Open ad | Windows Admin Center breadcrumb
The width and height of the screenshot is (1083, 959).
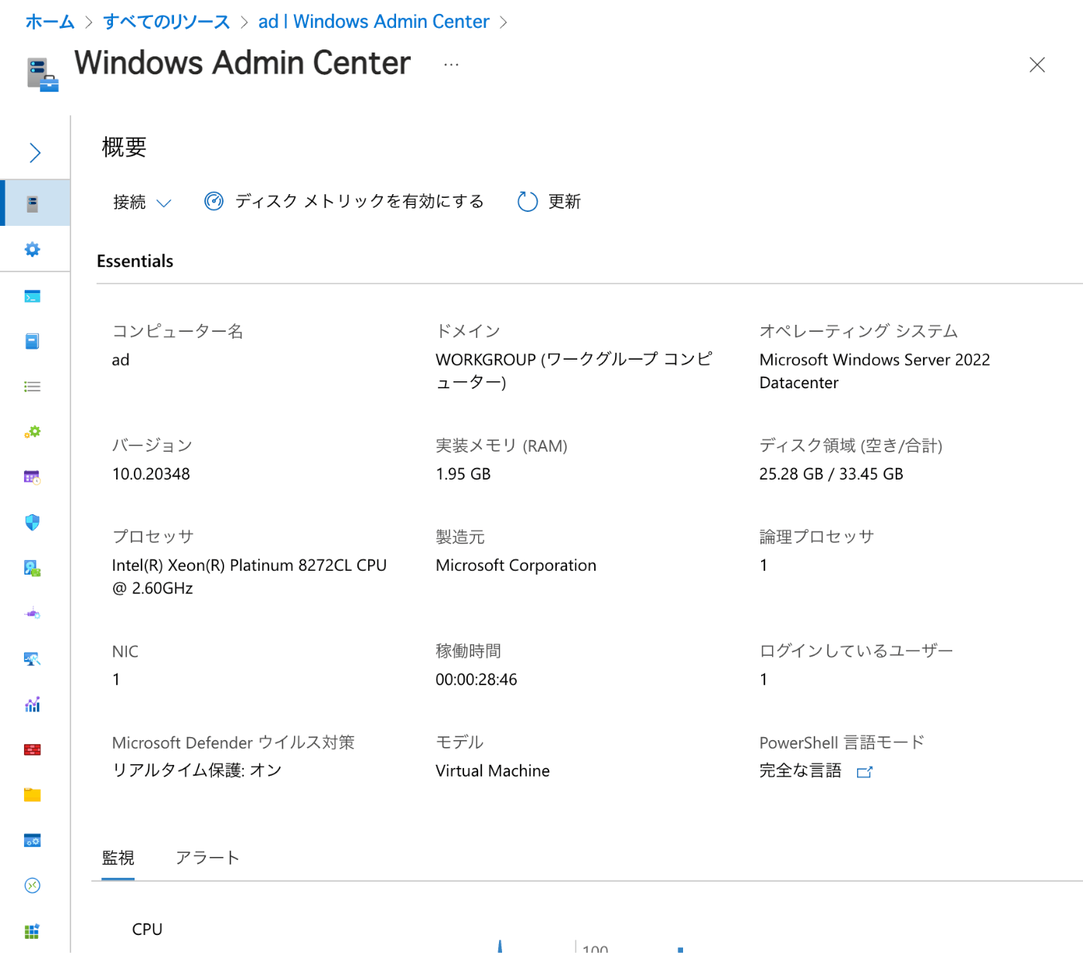(374, 22)
